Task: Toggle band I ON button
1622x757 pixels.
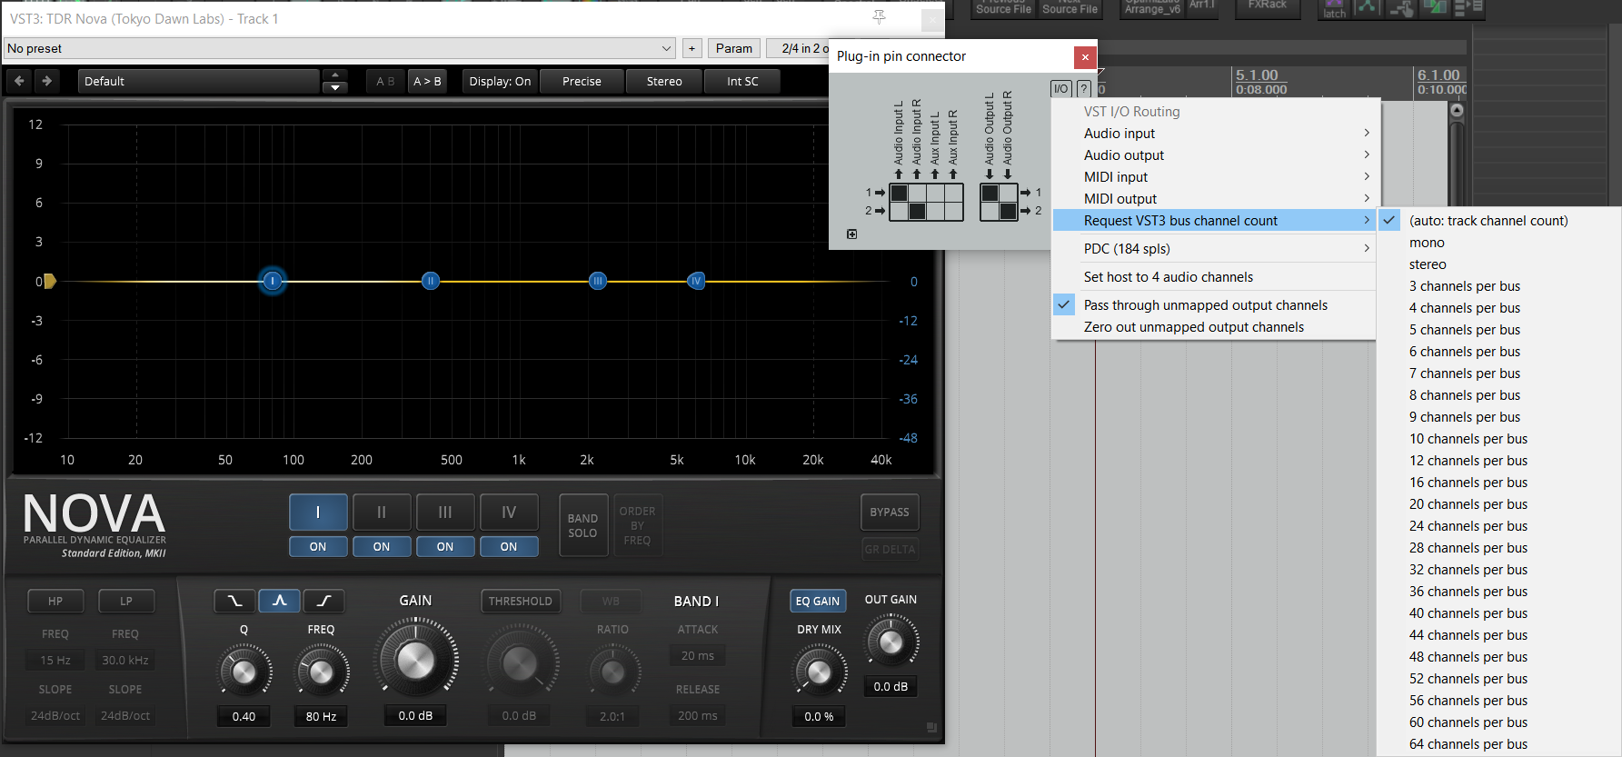Action: point(318,546)
